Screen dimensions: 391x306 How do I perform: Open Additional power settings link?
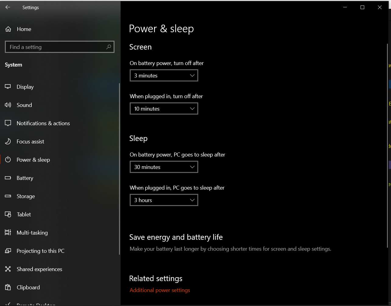pos(160,290)
